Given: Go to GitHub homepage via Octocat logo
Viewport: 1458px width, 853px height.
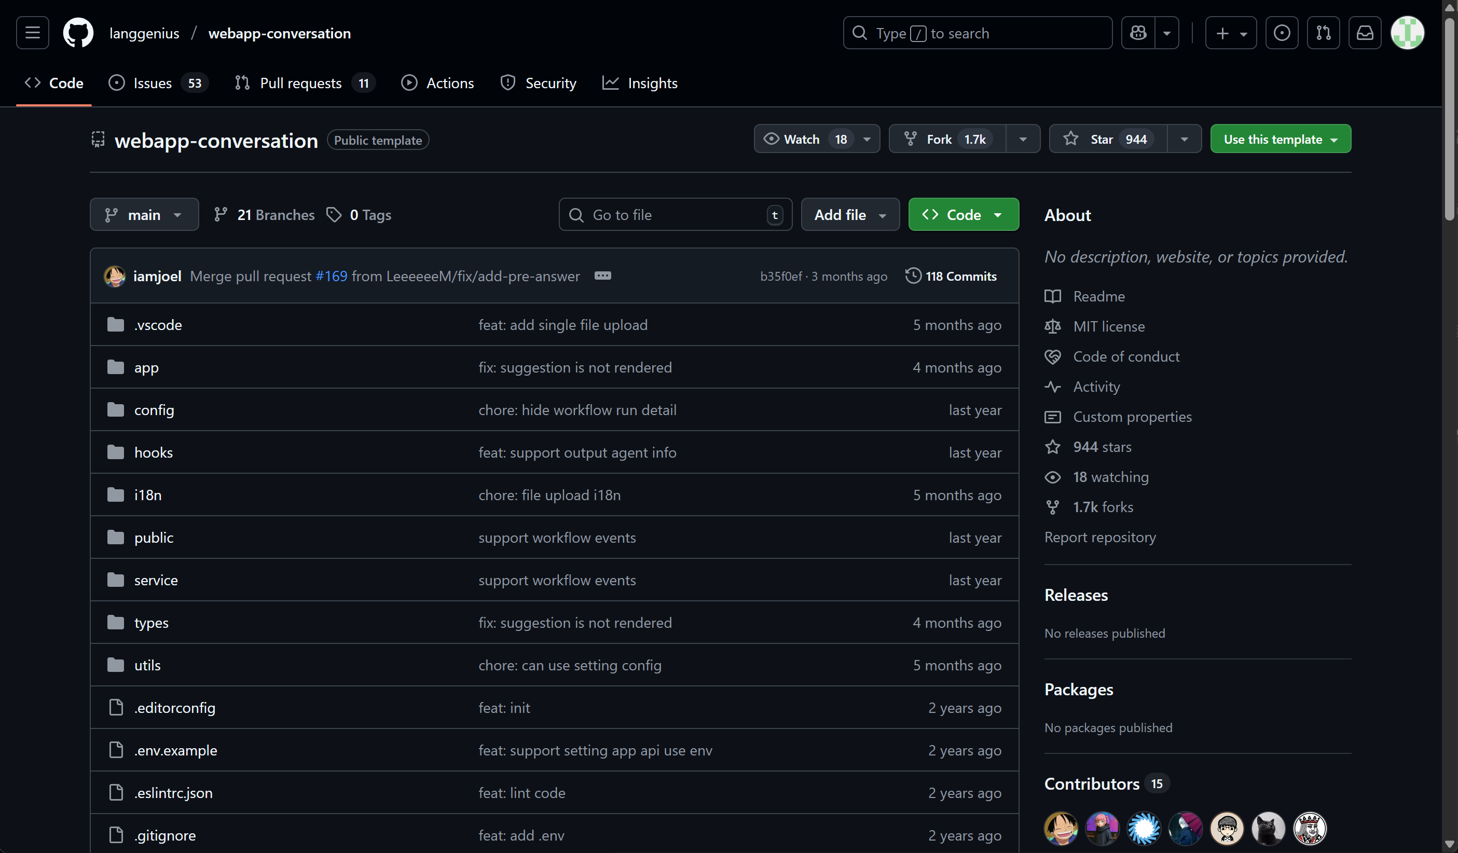Looking at the screenshot, I should click(x=78, y=33).
